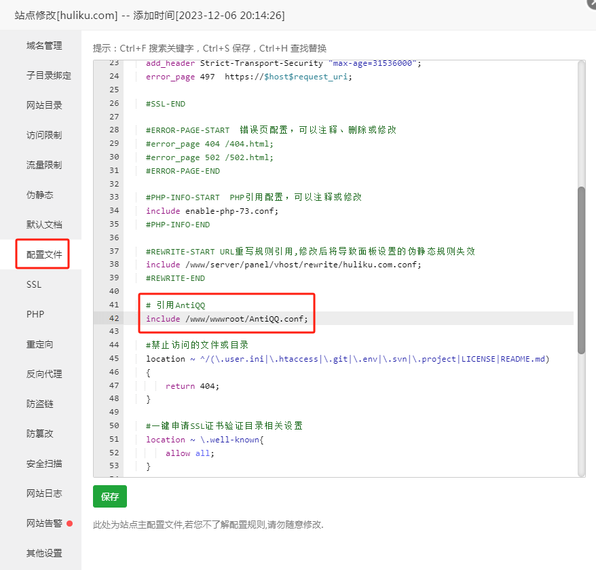Screen dimensions: 596x570
Task: Open the 域名管理 tab
Action: pyautogui.click(x=44, y=45)
